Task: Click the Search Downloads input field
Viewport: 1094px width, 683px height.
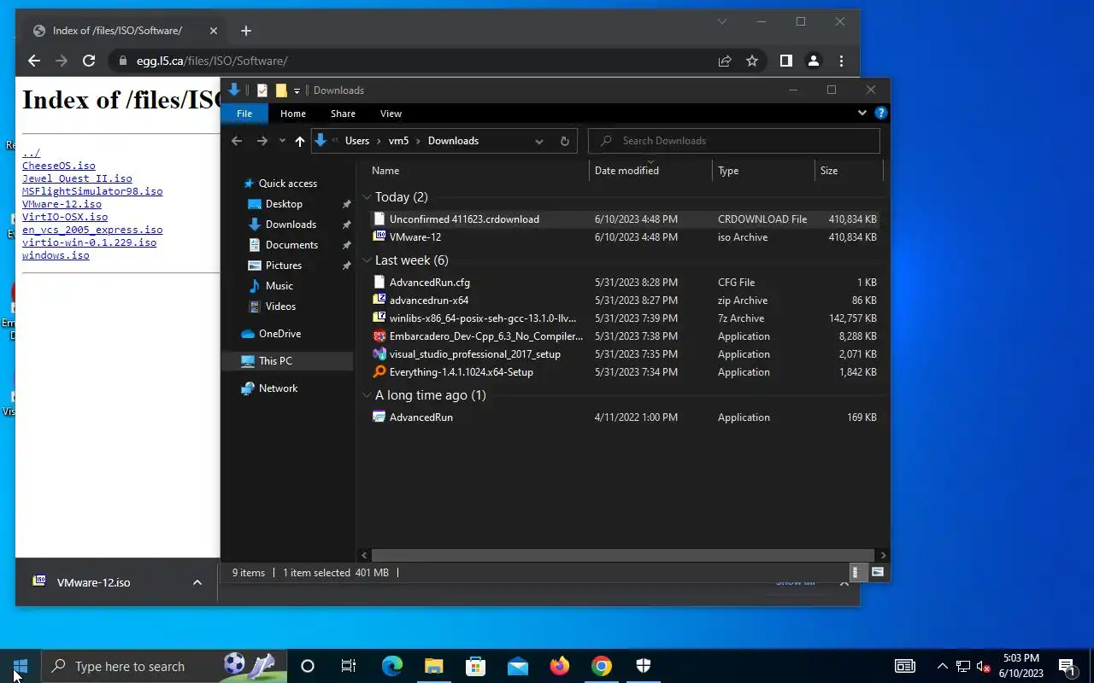Action: (734, 141)
